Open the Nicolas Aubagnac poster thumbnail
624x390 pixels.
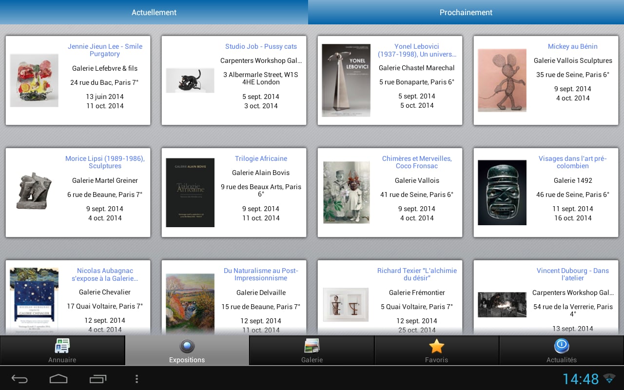pyautogui.click(x=34, y=300)
